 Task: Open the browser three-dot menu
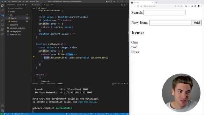(x=202, y=6)
